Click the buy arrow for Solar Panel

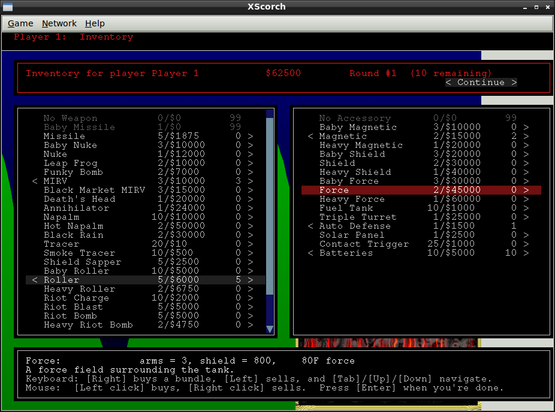[526, 235]
